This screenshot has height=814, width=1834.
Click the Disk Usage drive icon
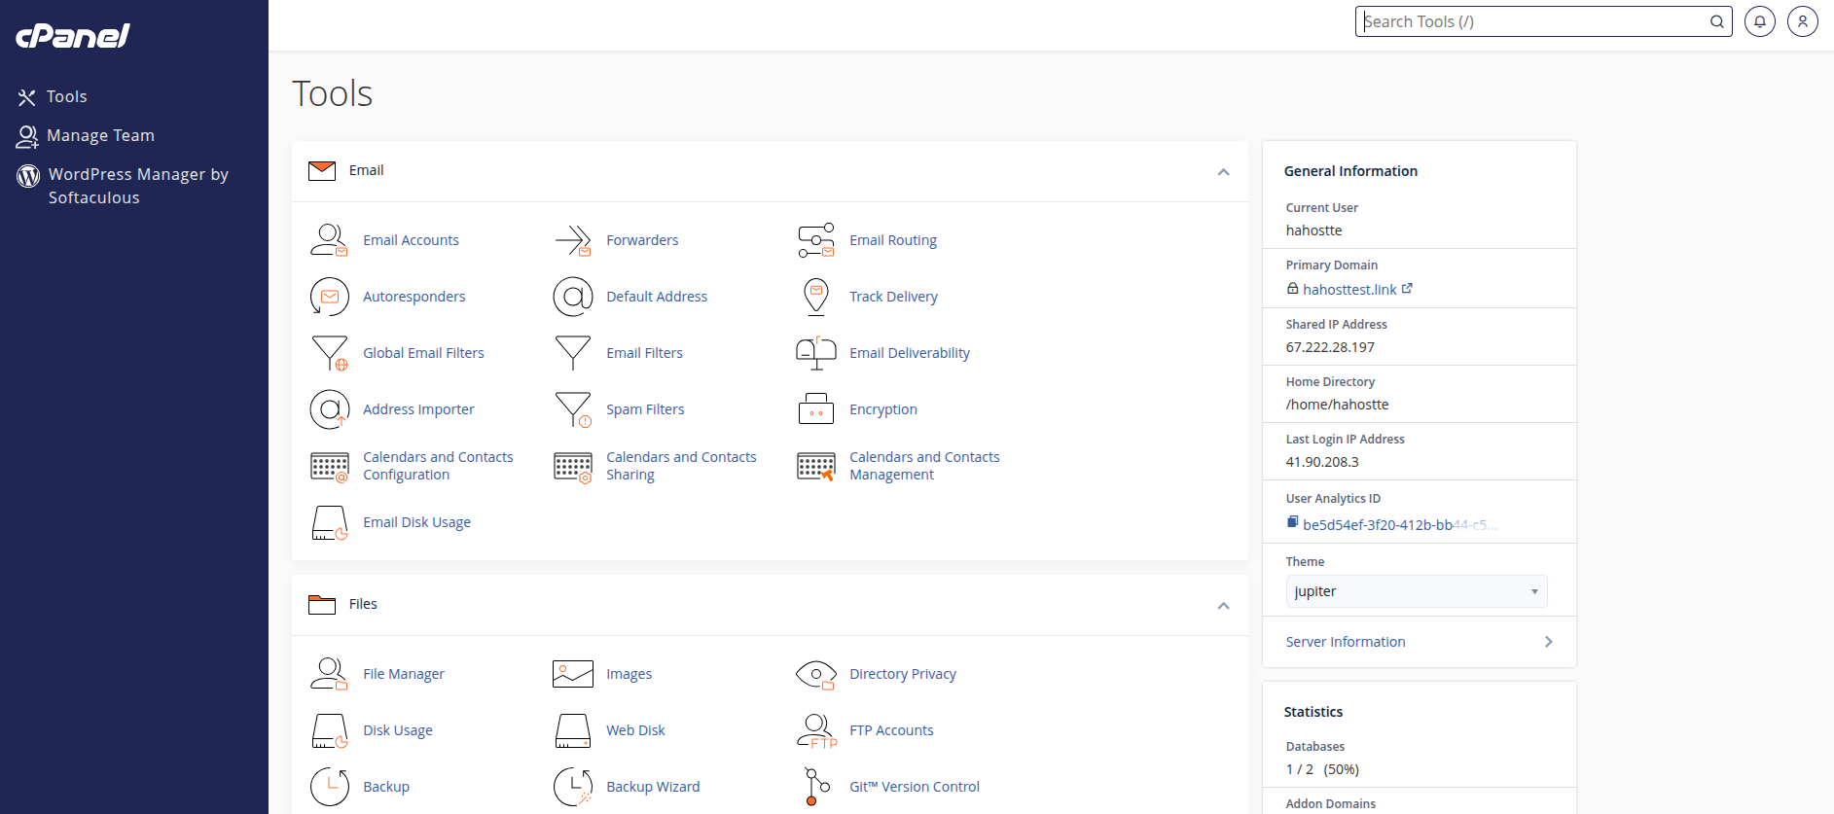coord(329,730)
